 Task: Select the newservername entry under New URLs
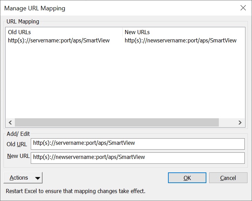180,41
